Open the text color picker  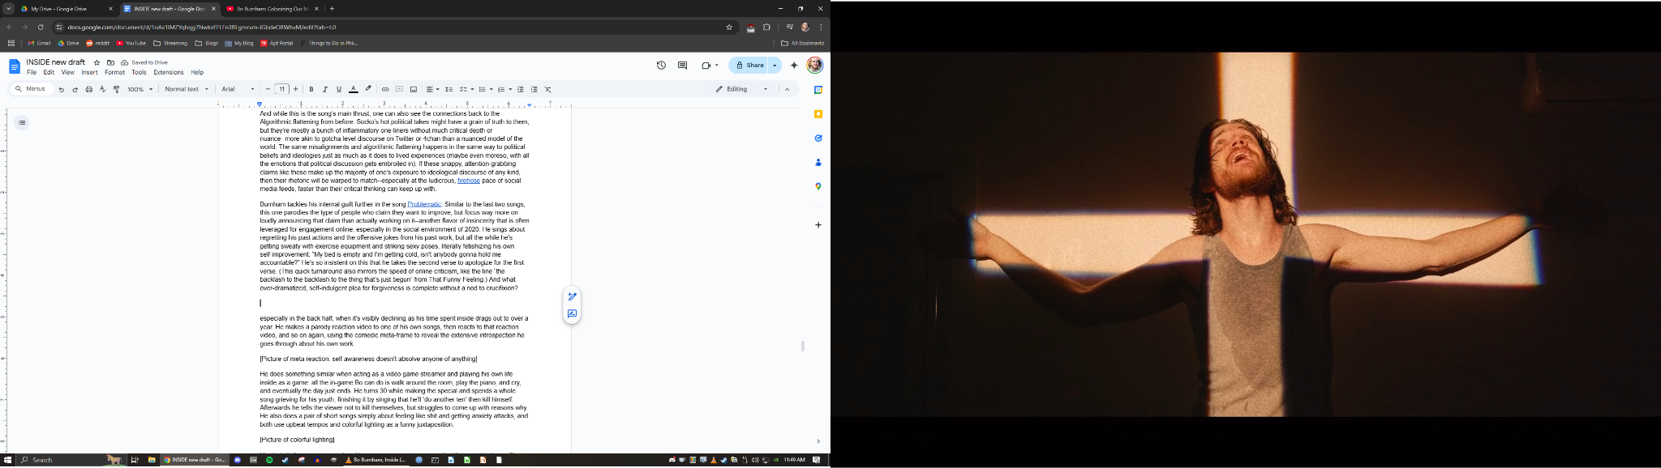point(353,89)
